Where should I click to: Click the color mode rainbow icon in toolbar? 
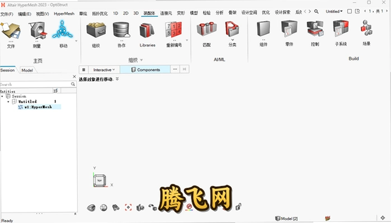(x=189, y=207)
